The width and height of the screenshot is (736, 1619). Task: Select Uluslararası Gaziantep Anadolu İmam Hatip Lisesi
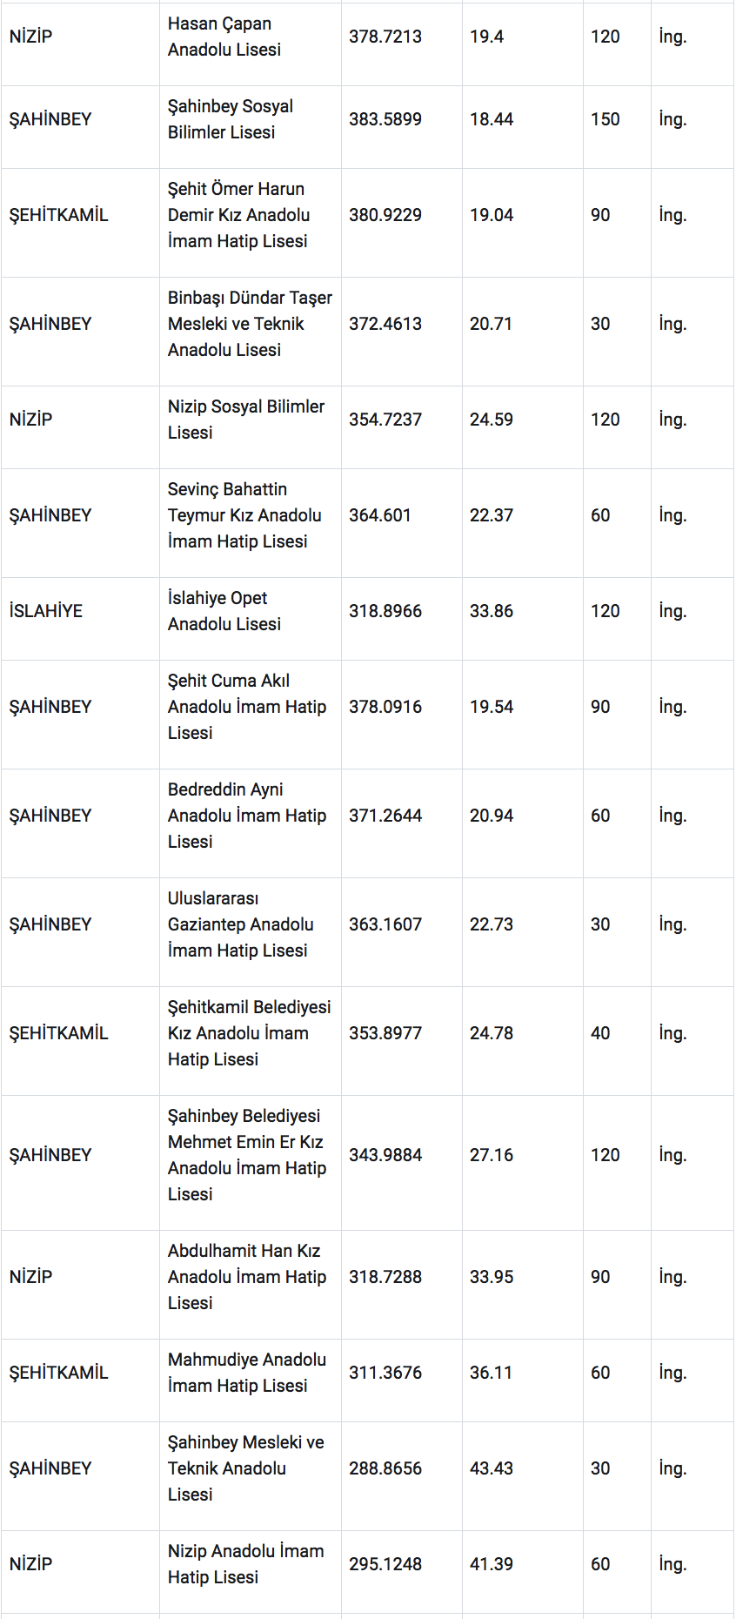tap(241, 924)
